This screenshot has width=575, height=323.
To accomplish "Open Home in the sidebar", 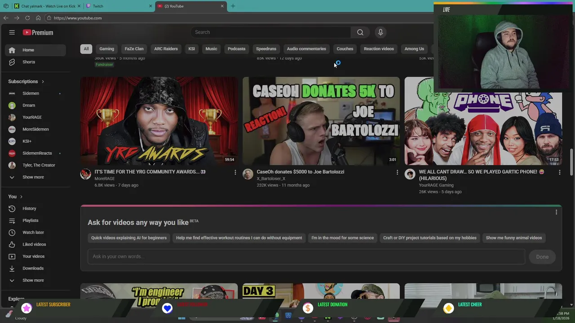I will (x=35, y=50).
